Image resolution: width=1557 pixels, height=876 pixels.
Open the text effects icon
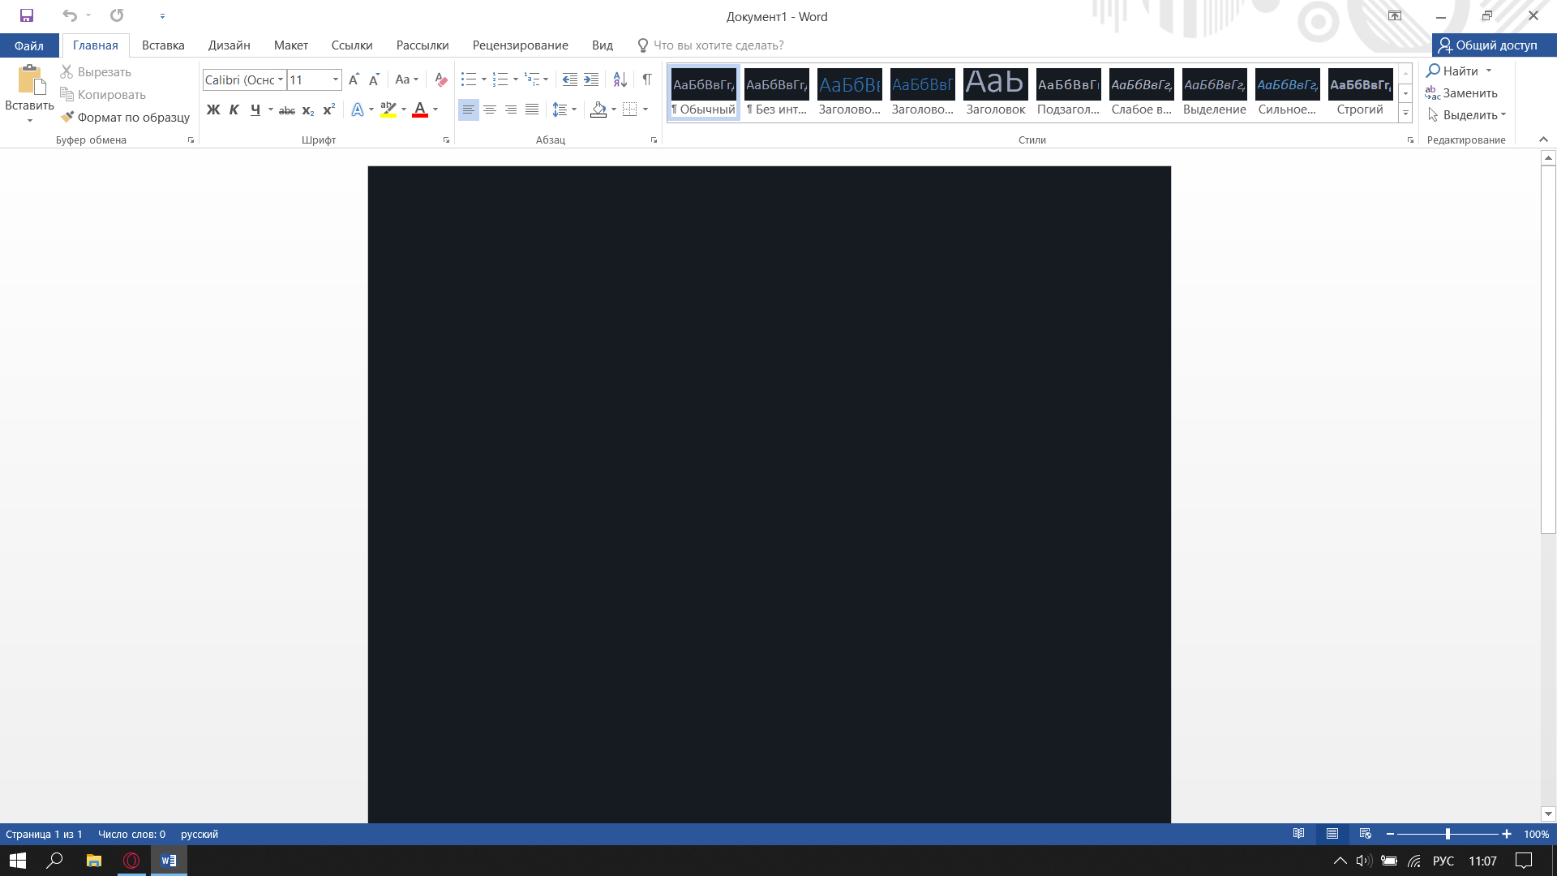(x=358, y=109)
